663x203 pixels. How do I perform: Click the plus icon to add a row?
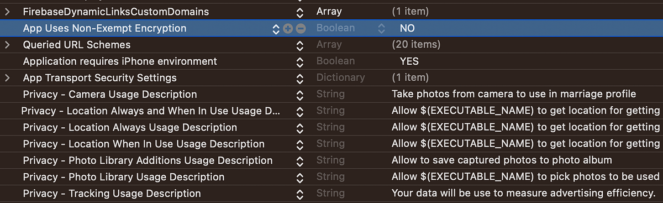(287, 28)
